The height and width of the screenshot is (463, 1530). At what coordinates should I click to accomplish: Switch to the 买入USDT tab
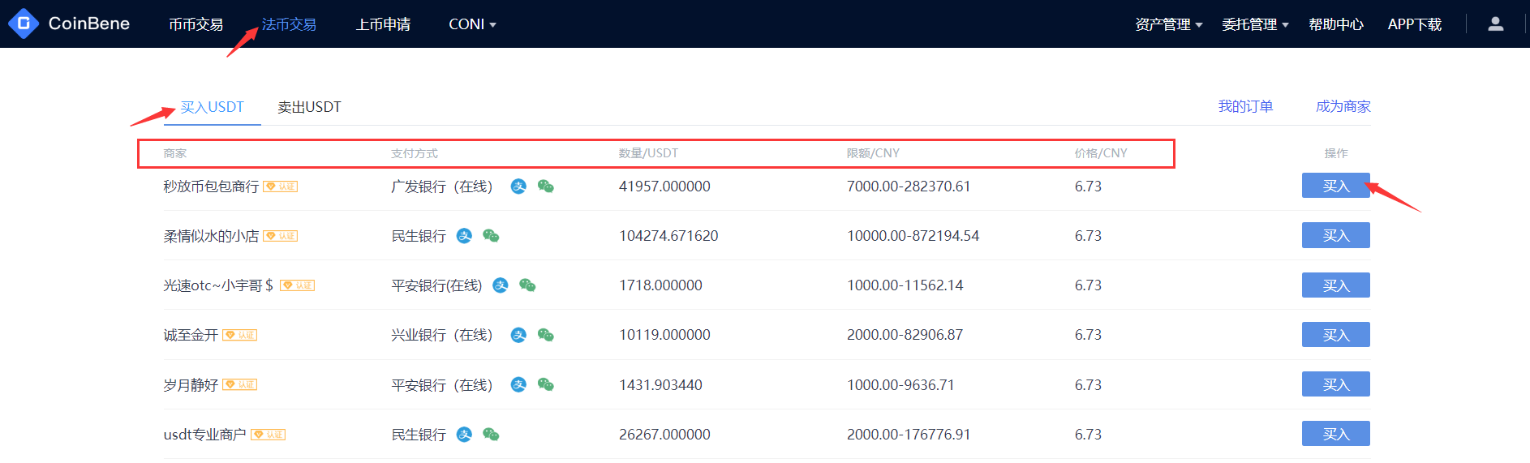pos(212,107)
